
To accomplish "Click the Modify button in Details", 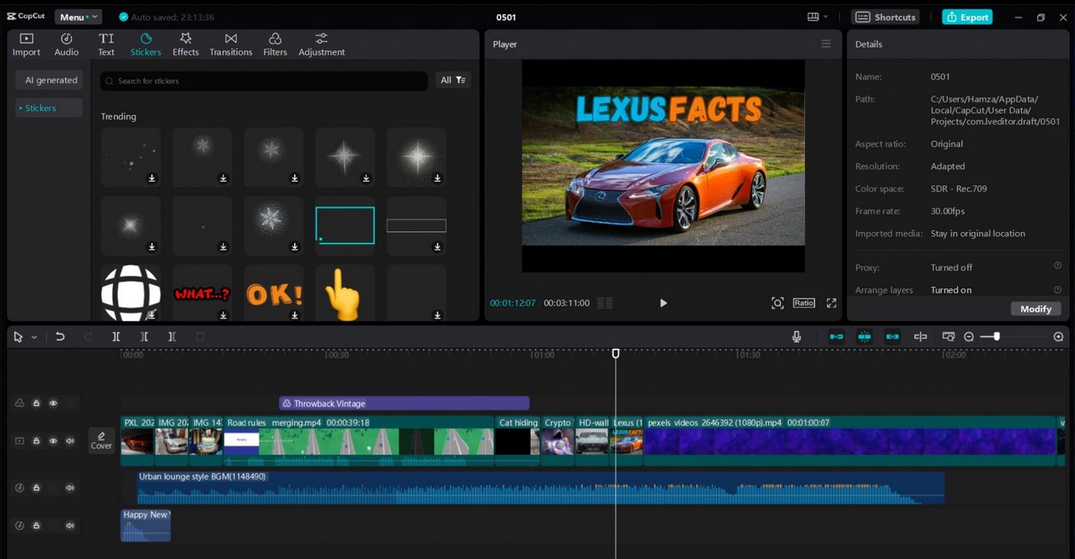I will 1036,309.
